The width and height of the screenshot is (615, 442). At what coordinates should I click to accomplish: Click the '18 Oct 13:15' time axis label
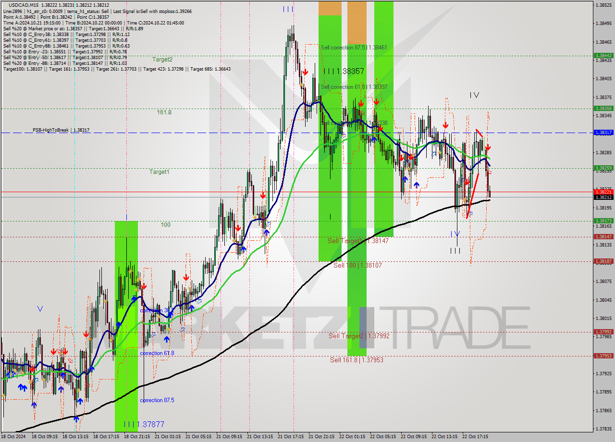(75, 437)
